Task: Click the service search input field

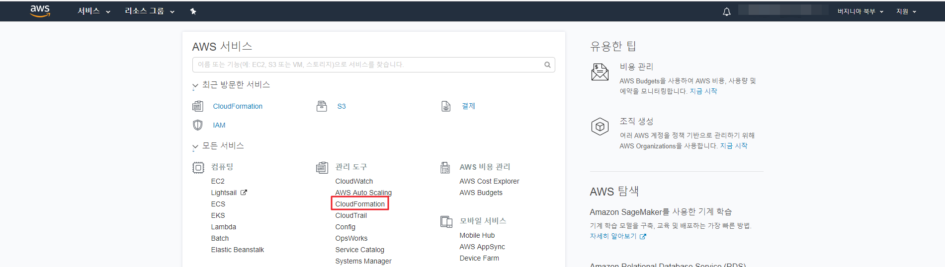Action: [x=368, y=65]
